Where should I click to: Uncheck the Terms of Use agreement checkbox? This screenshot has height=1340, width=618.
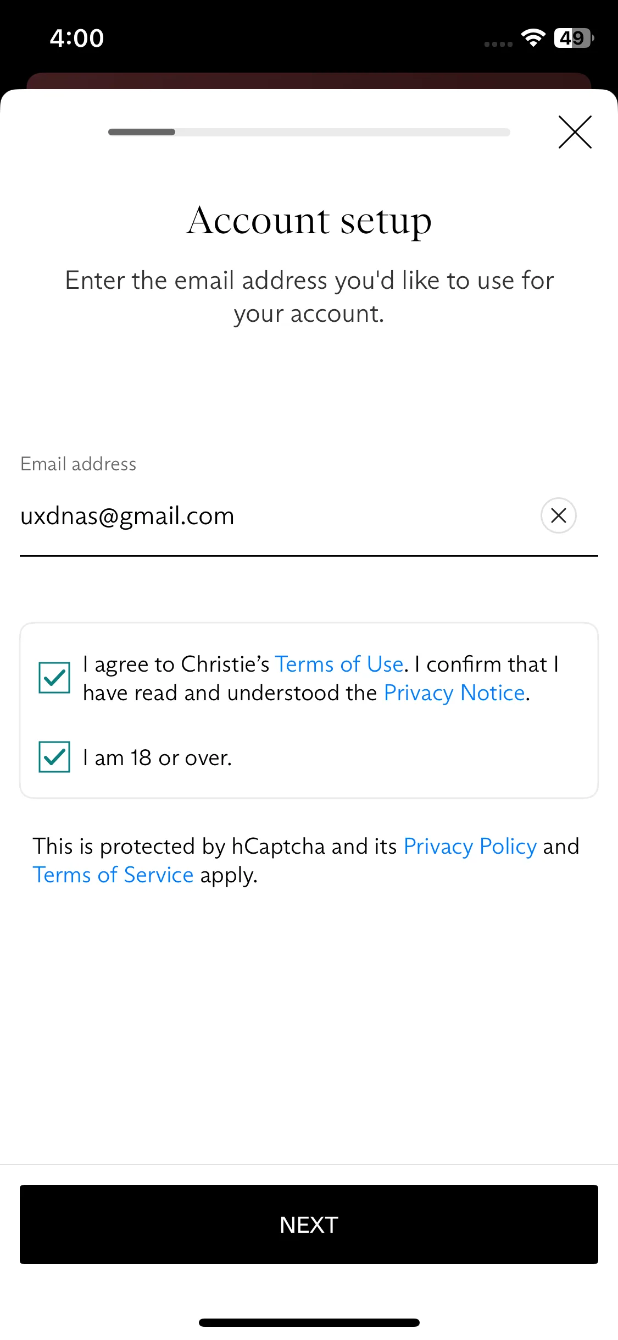[x=54, y=678]
